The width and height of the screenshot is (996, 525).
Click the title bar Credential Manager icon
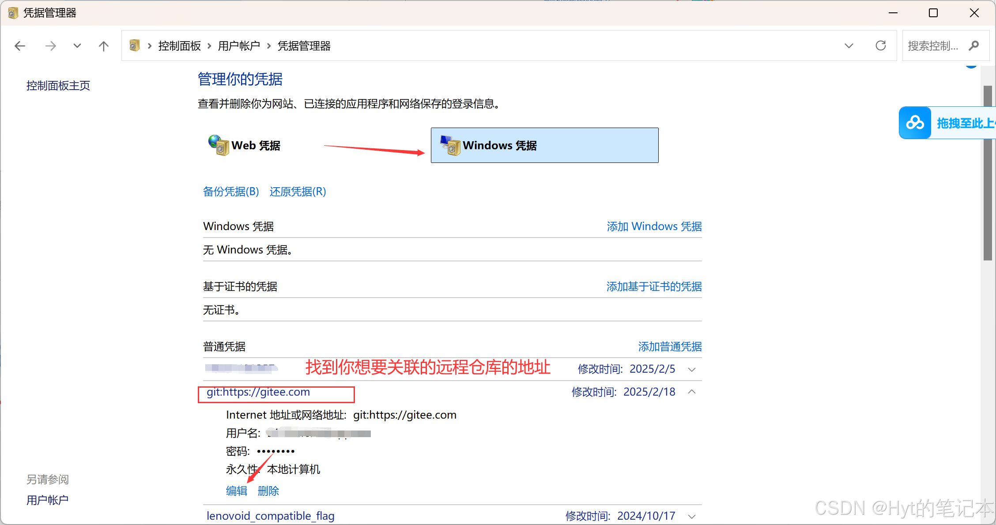(13, 13)
